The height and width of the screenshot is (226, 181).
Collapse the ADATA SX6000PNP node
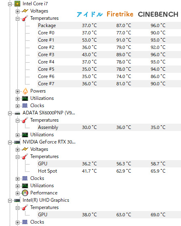pyautogui.click(x=10, y=113)
